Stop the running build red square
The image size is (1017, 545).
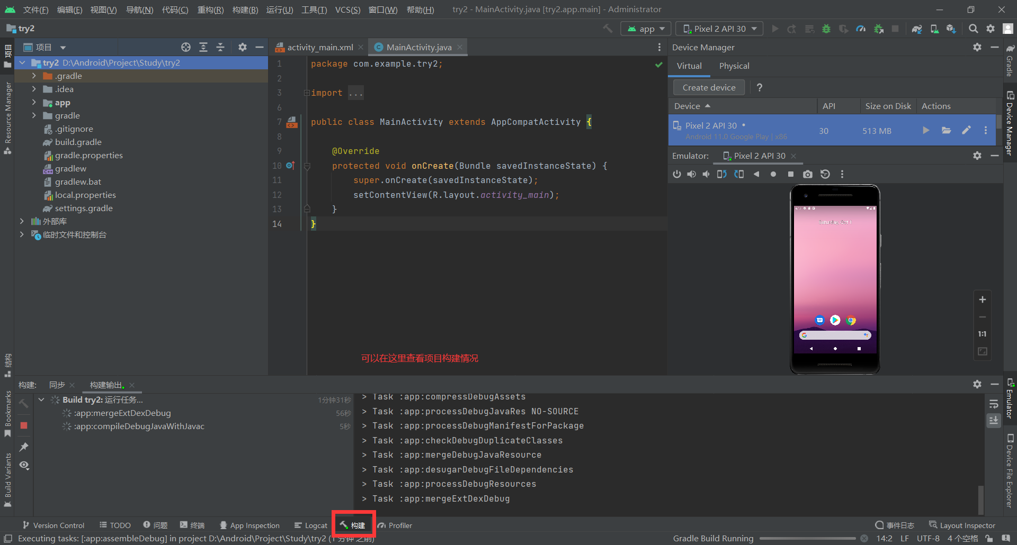tap(24, 425)
